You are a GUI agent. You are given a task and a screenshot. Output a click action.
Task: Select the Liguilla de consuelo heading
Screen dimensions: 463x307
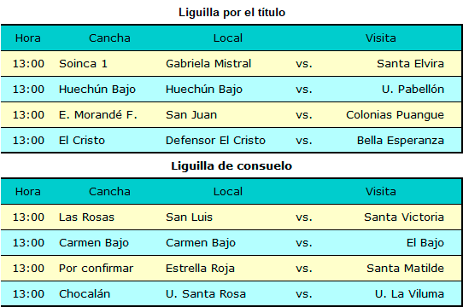coord(231,166)
